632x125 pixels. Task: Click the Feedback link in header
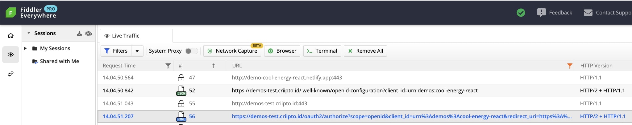coord(555,13)
